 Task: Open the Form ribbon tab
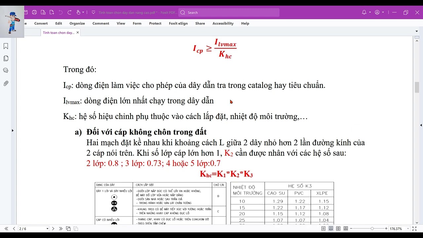[137, 23]
